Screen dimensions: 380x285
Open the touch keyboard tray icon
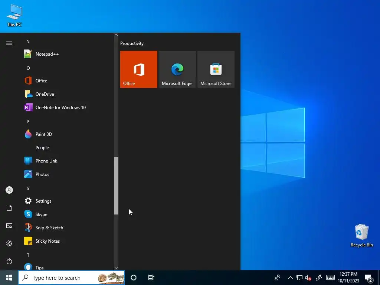pyautogui.click(x=330, y=278)
